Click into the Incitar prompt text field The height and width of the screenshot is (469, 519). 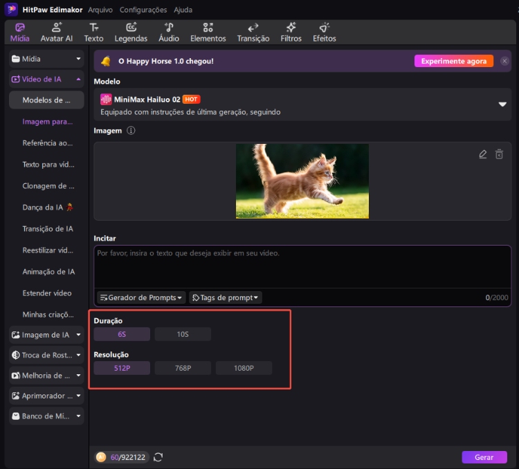302,267
